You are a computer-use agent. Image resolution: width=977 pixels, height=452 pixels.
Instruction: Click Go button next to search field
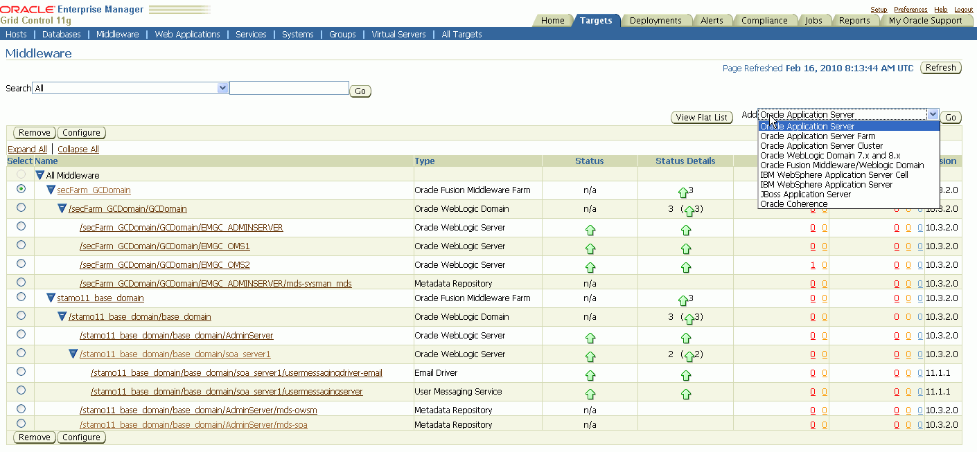click(360, 91)
